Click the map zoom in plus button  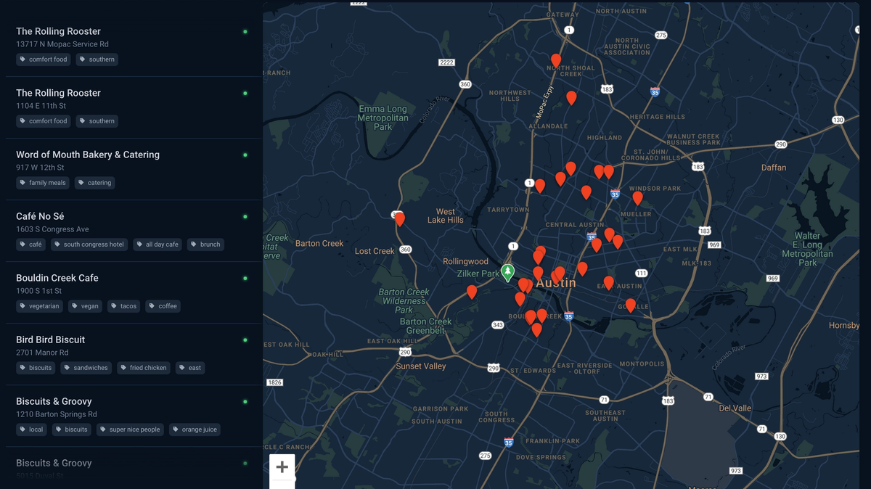[x=282, y=467]
